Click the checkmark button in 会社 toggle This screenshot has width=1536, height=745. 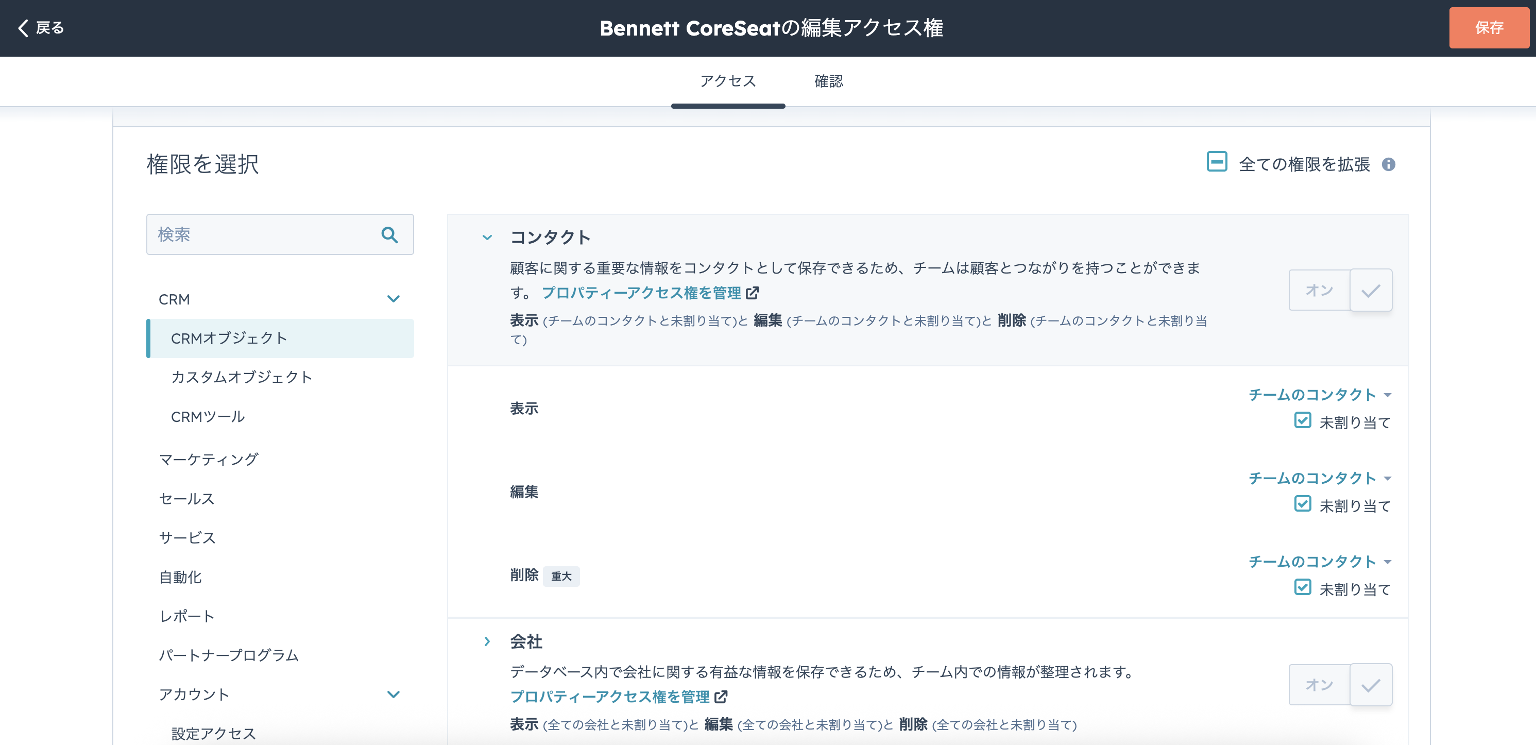[x=1371, y=685]
